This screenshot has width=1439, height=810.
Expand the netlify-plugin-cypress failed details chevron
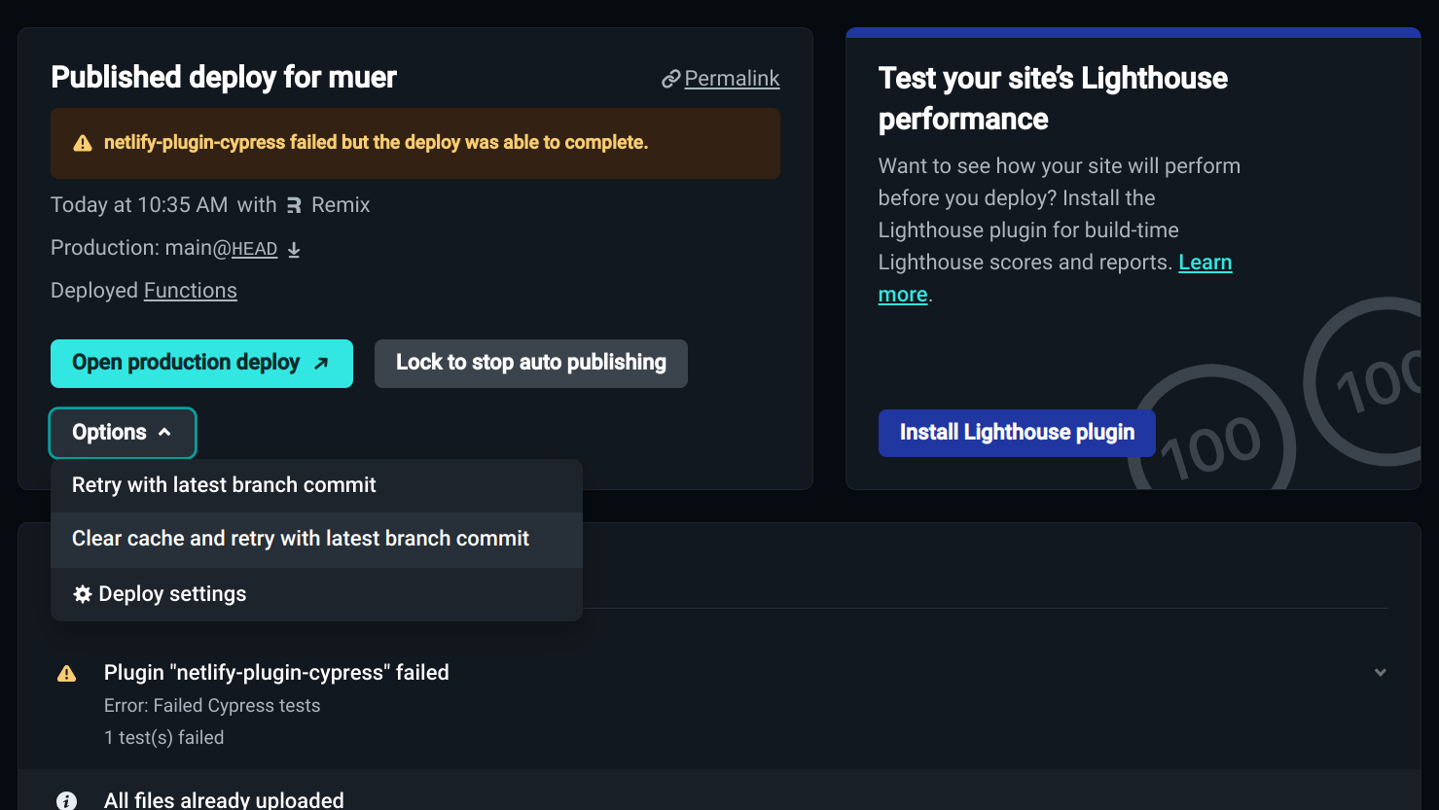(1380, 672)
